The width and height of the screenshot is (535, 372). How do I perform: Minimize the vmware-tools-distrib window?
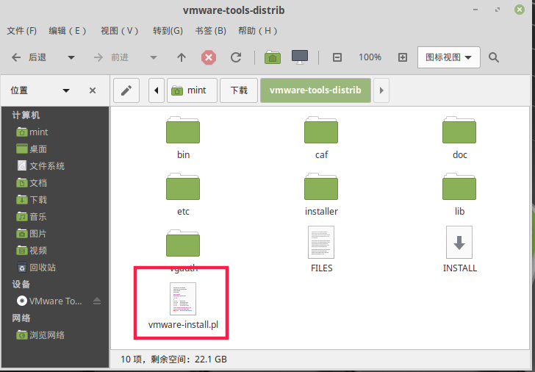coord(475,10)
